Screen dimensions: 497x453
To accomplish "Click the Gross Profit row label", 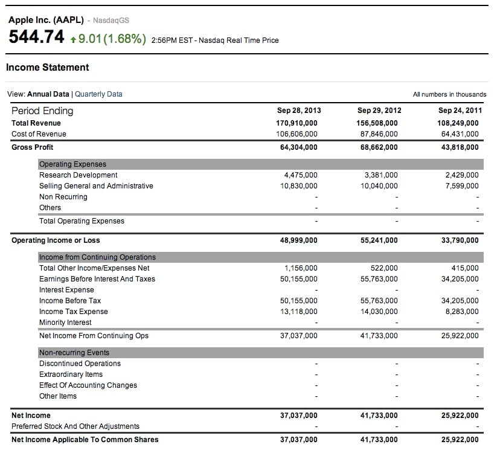I will [x=31, y=147].
